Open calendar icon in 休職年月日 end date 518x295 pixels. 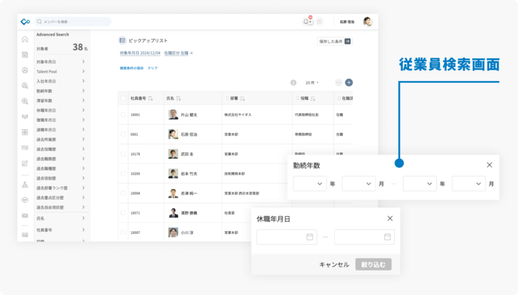point(387,237)
